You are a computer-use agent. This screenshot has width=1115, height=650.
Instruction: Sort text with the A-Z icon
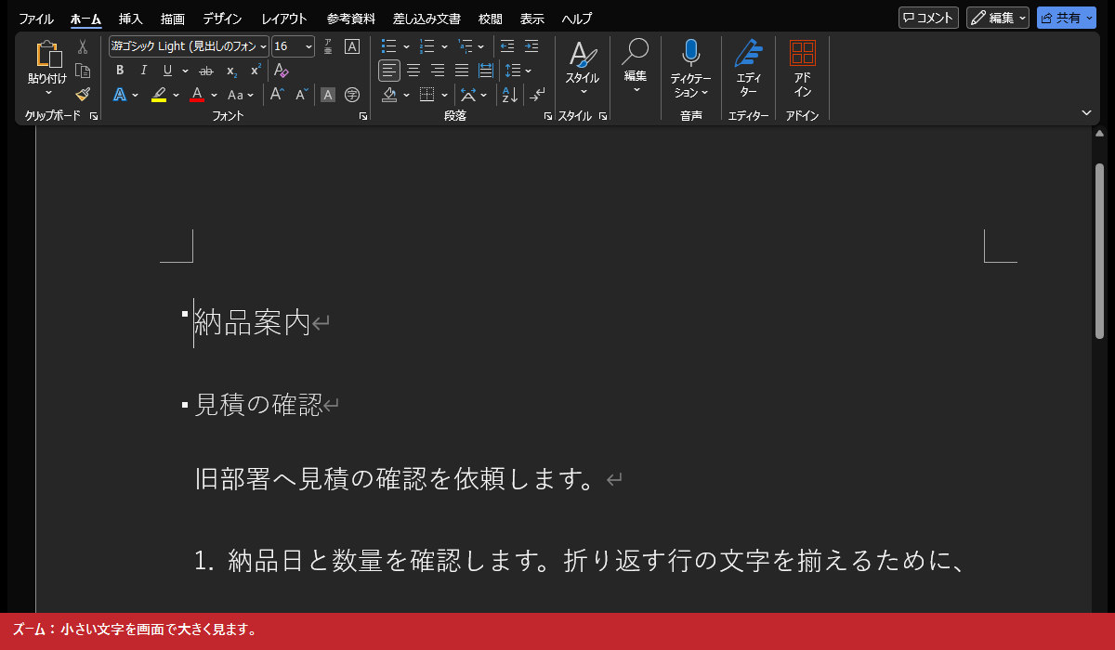point(509,94)
